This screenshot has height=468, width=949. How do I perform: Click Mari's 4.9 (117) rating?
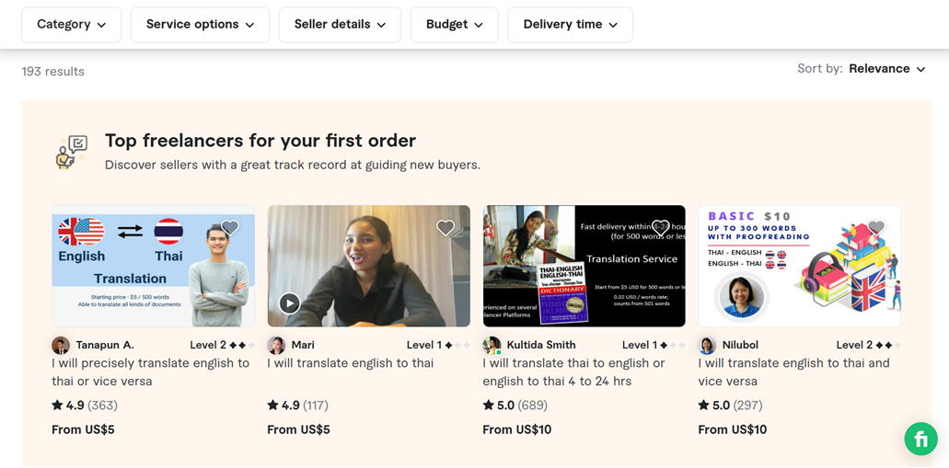point(298,405)
